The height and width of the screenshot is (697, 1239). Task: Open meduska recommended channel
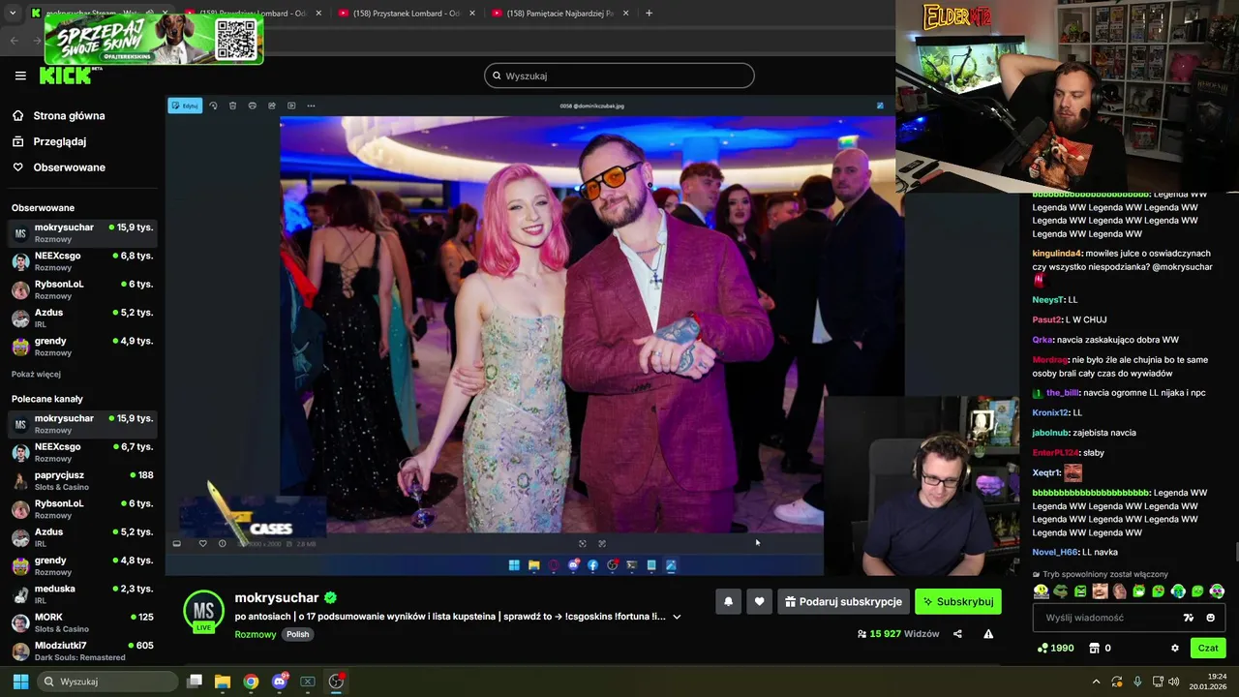click(82, 593)
